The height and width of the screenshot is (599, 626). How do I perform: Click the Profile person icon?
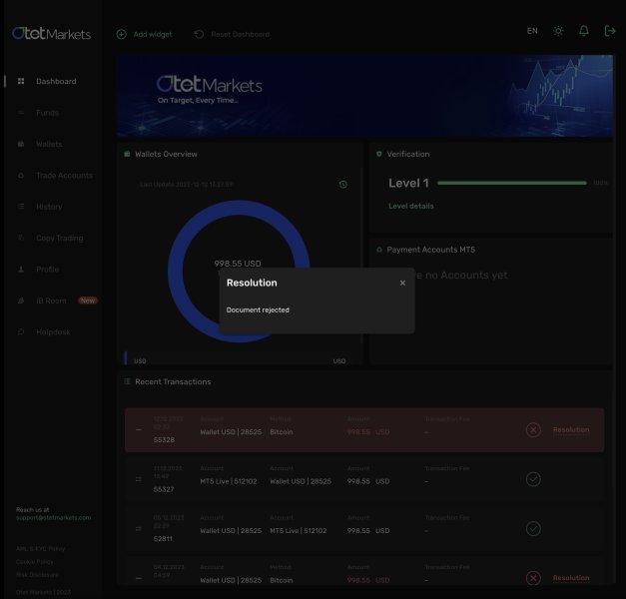[21, 270]
